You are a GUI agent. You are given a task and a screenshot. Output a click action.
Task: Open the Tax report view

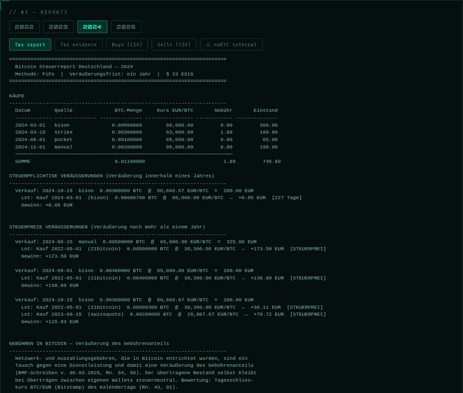30,45
